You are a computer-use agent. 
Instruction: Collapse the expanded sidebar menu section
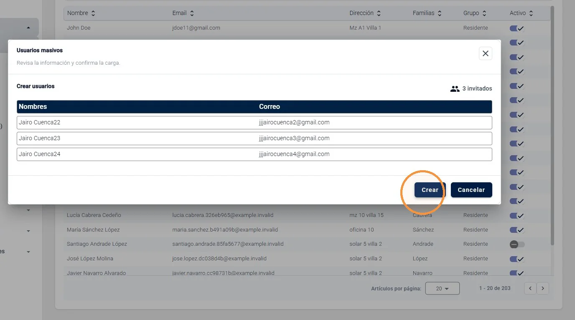click(28, 28)
